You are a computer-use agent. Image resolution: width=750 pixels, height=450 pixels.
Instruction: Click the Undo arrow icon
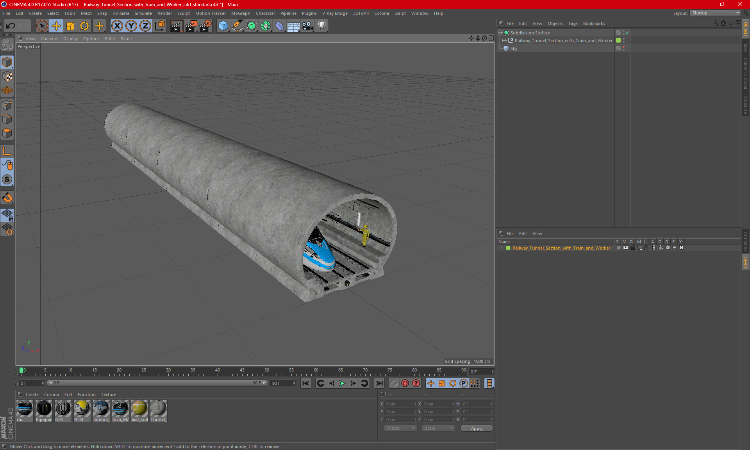(x=11, y=26)
